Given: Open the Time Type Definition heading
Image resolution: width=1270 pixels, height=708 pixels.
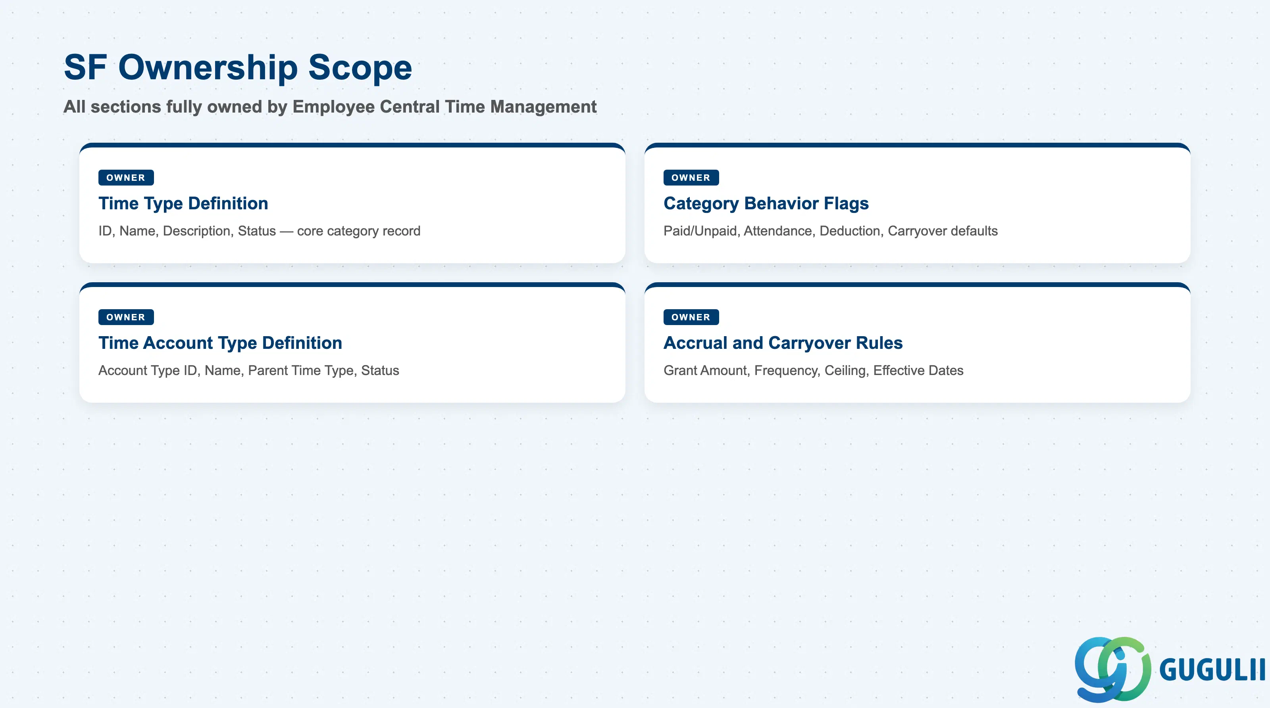Looking at the screenshot, I should click(x=183, y=203).
